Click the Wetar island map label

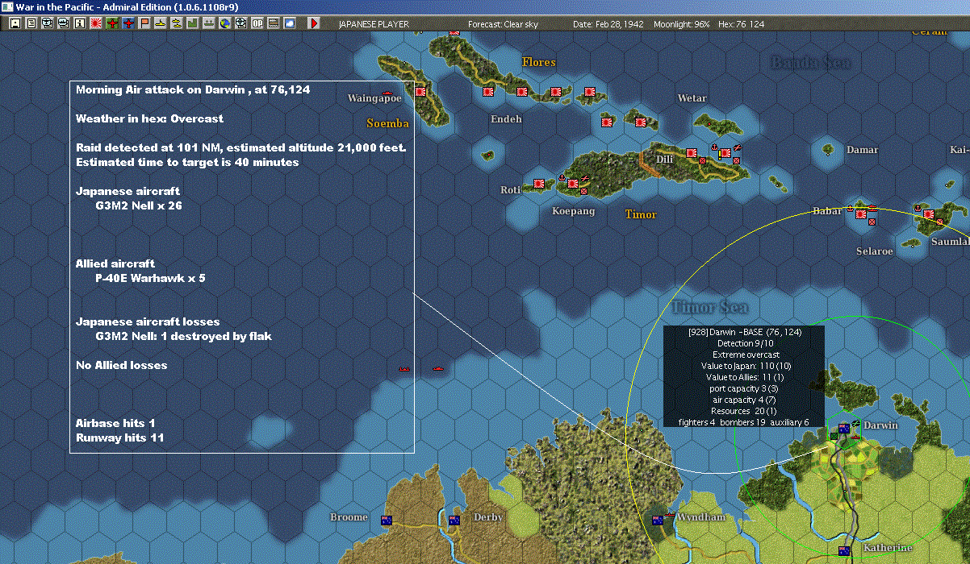[692, 98]
